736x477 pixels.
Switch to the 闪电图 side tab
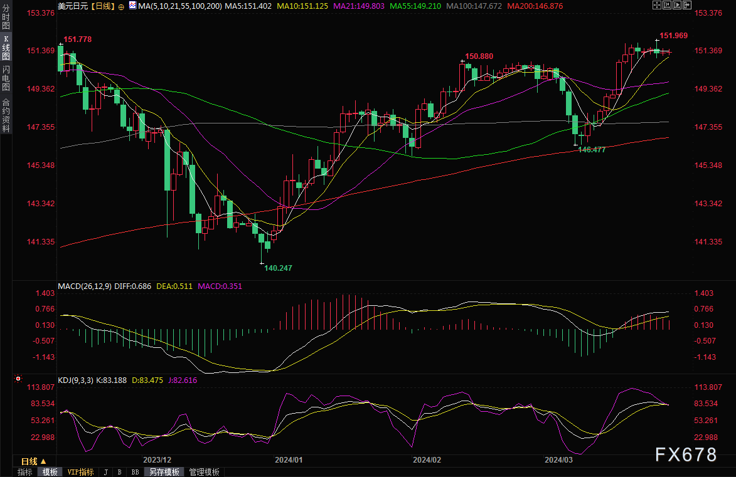tap(6, 78)
